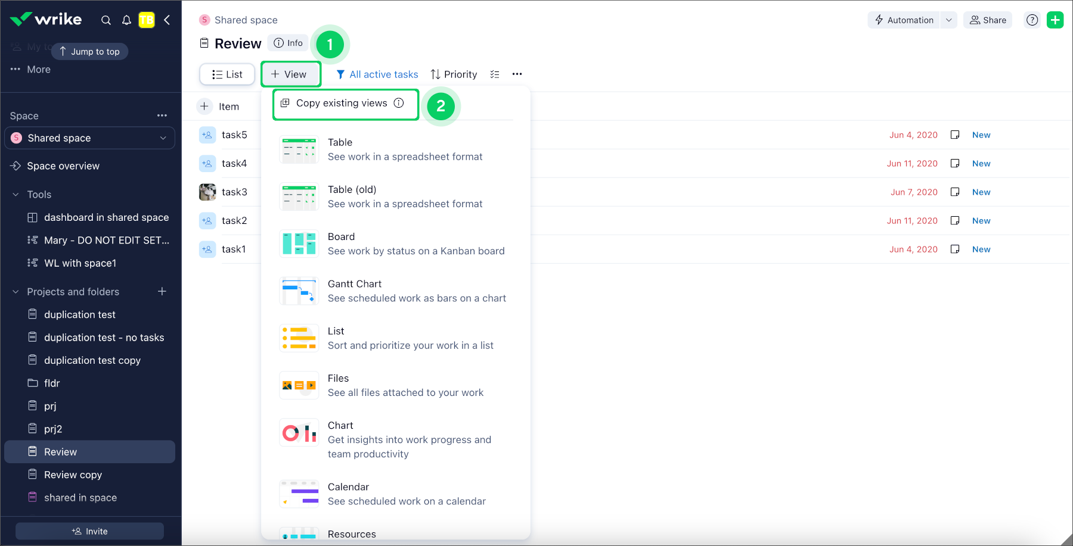The width and height of the screenshot is (1073, 546).
Task: Click the info icon beside Copy existing views
Action: [x=399, y=103]
